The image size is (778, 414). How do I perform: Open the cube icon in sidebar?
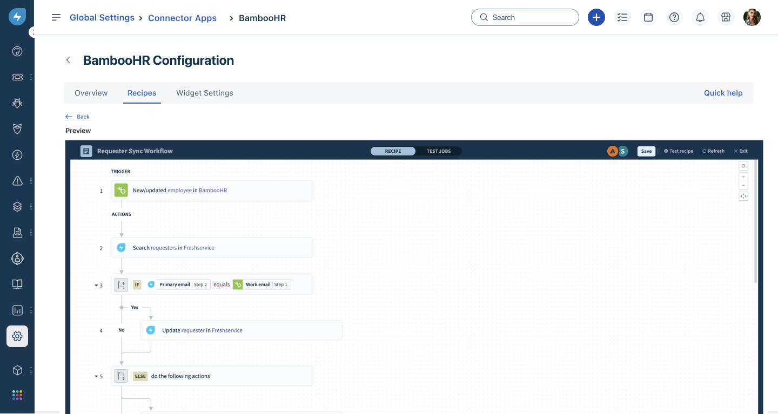coord(17,370)
